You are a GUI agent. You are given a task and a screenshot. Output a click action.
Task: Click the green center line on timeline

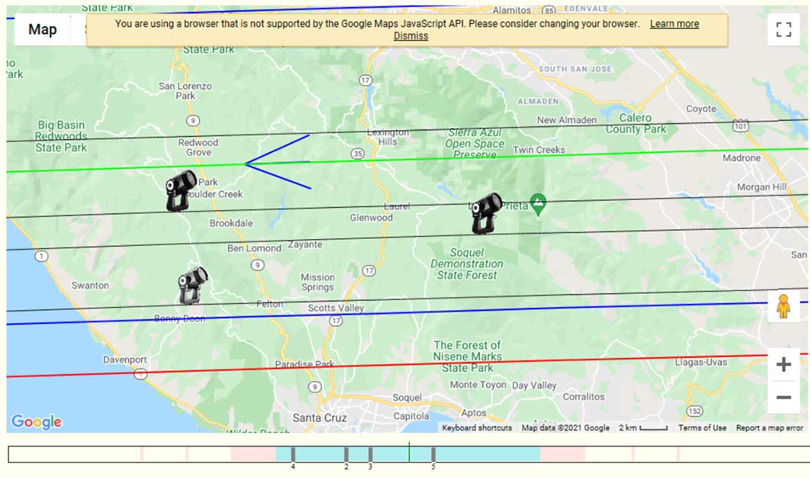[409, 453]
